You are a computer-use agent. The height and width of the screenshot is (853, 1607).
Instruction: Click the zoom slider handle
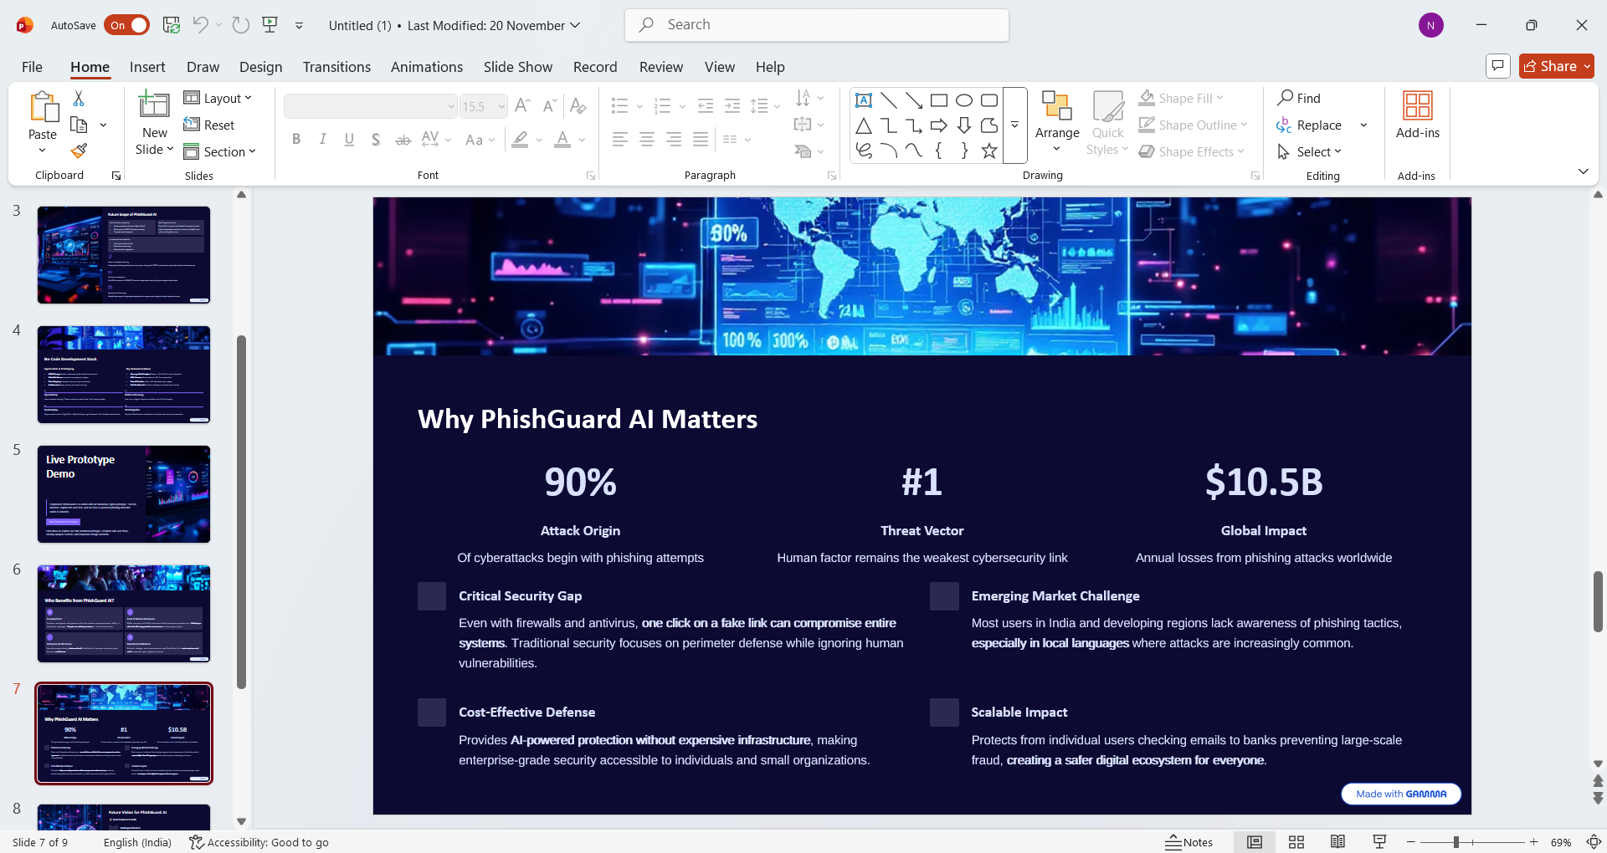1456,842
